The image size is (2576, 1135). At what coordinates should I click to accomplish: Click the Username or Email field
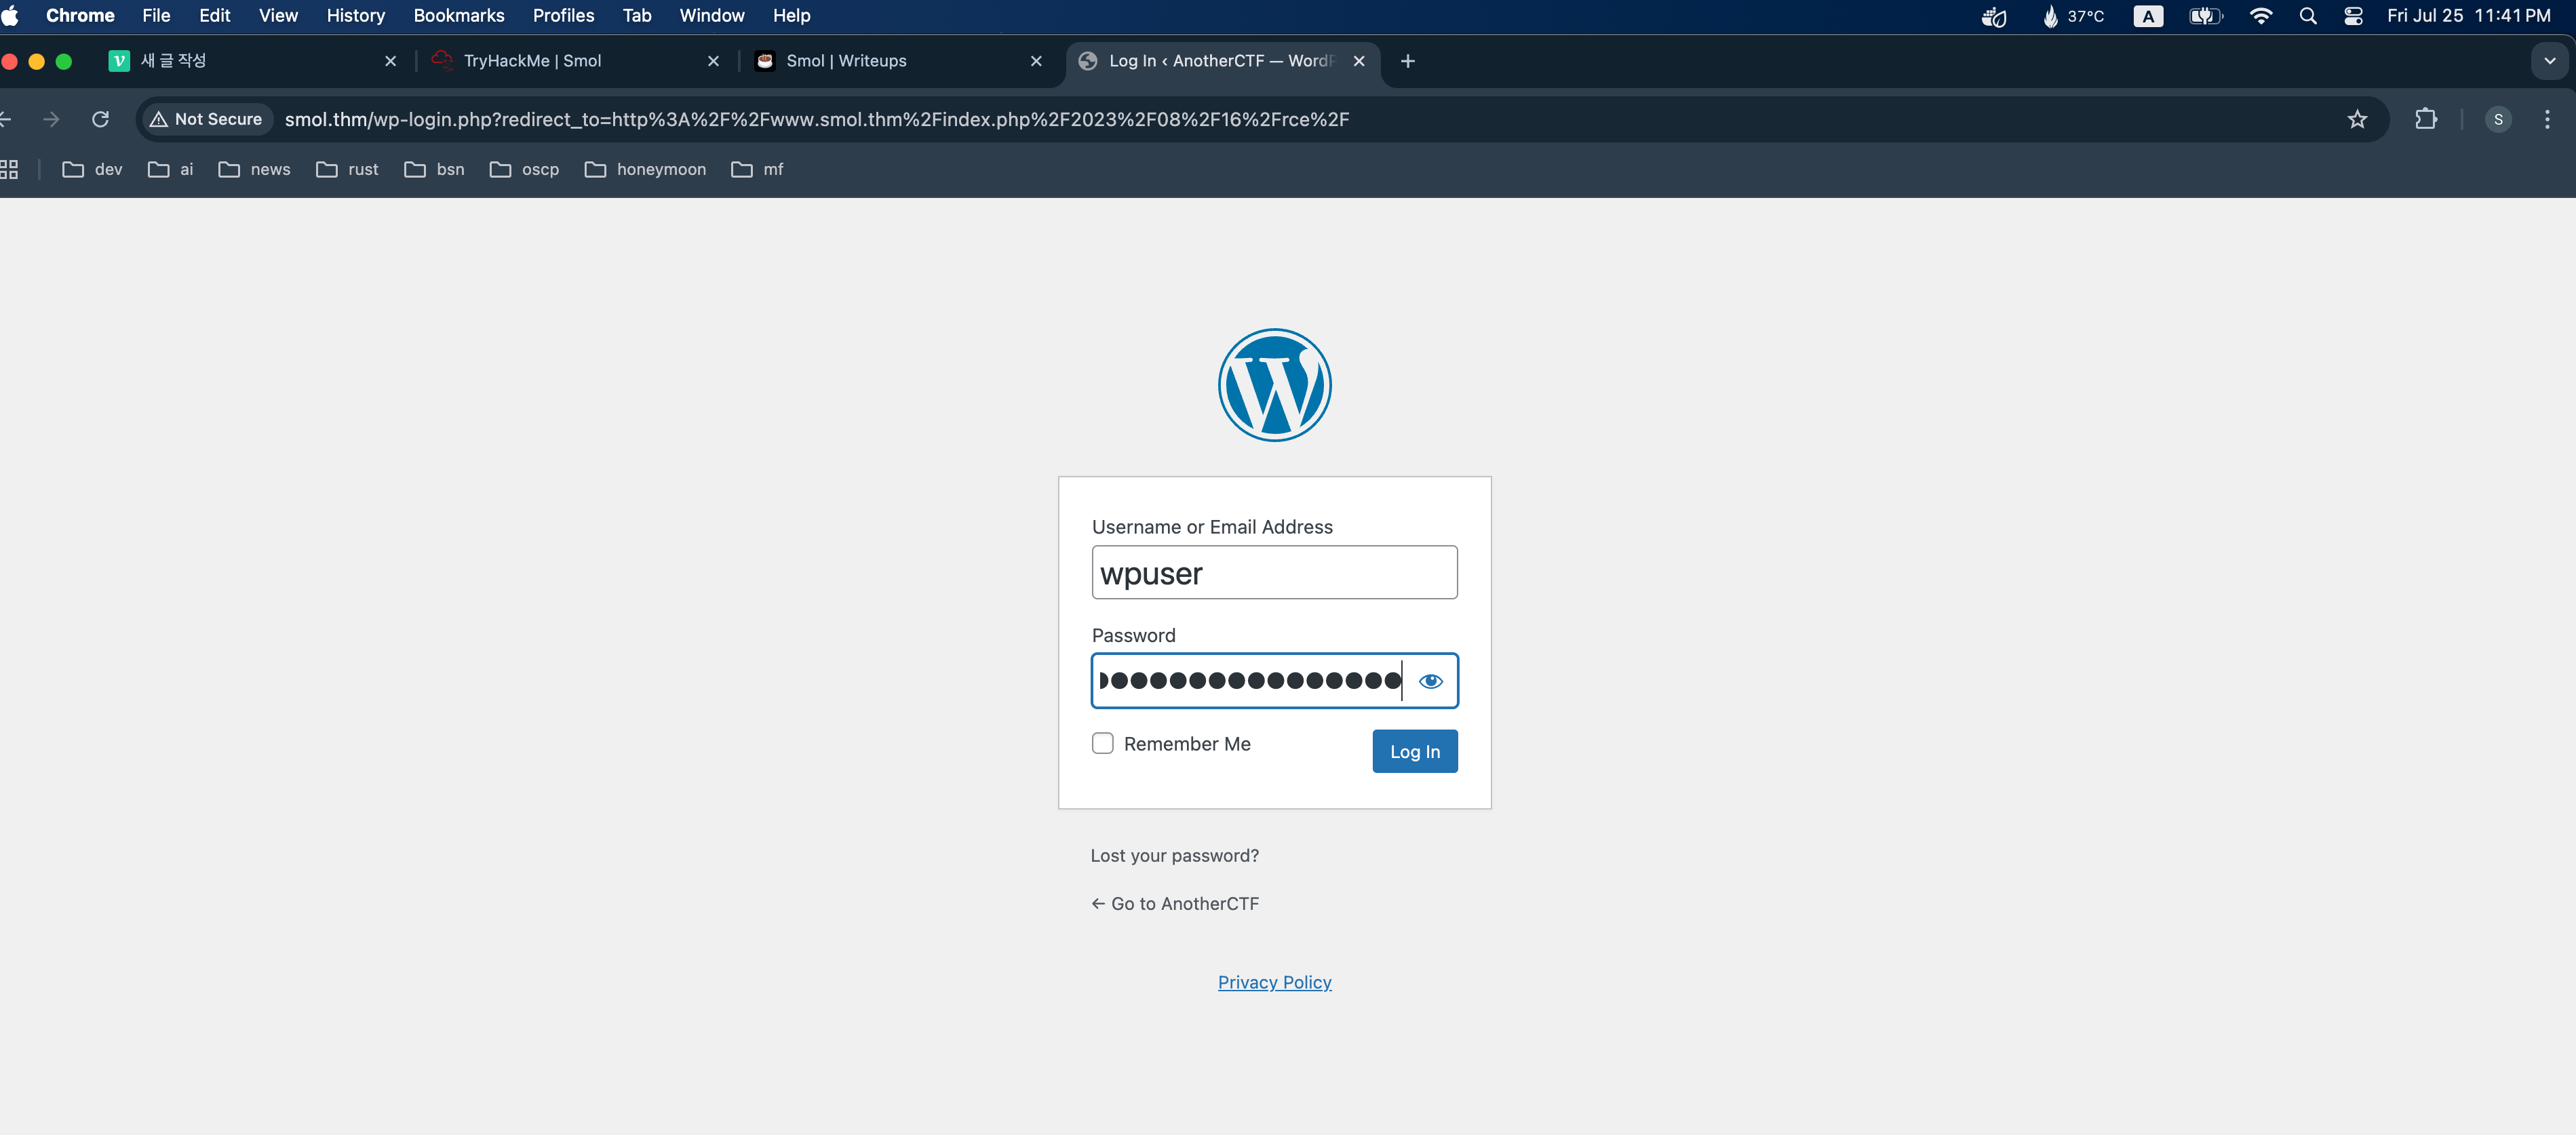tap(1274, 573)
